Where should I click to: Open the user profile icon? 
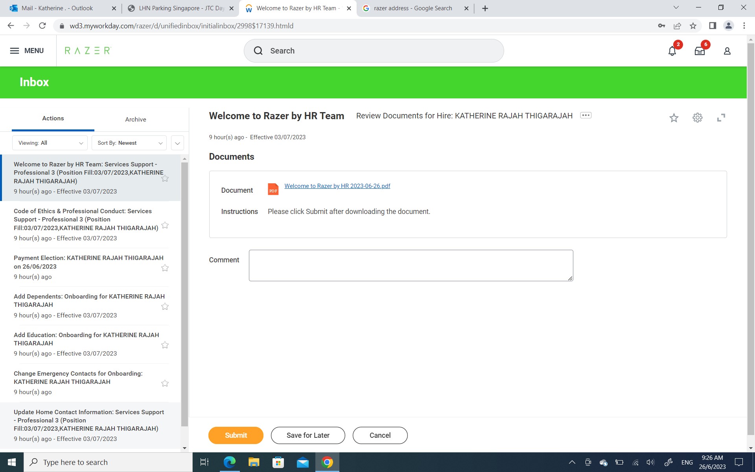pyautogui.click(x=727, y=51)
